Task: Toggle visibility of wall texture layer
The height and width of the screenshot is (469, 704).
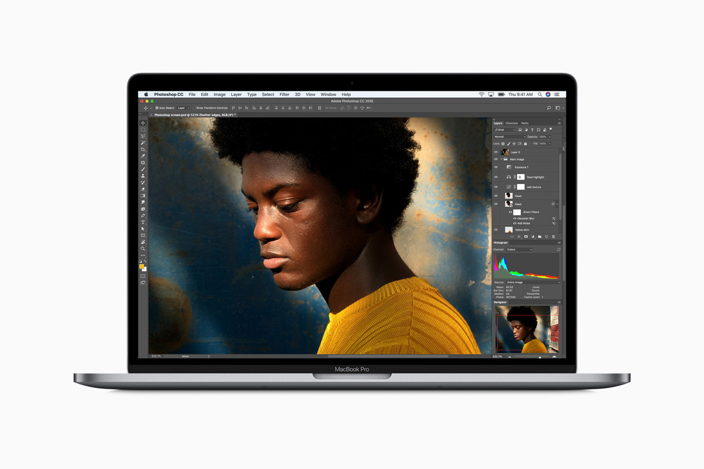Action: [x=496, y=187]
